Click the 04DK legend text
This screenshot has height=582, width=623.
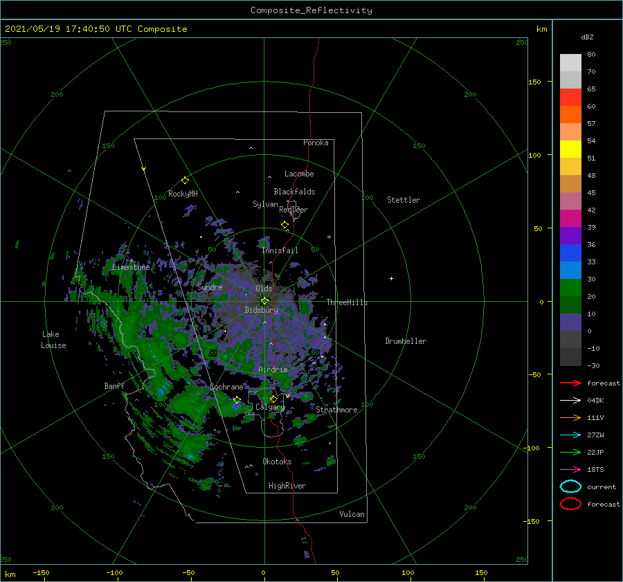click(x=595, y=401)
